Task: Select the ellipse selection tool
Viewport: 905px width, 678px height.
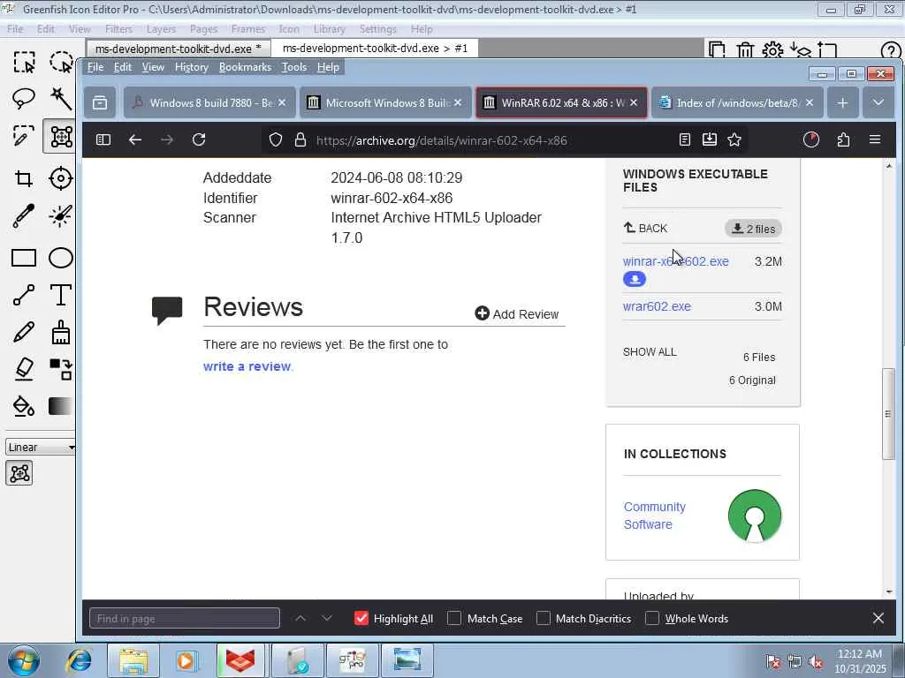Action: coord(61,62)
